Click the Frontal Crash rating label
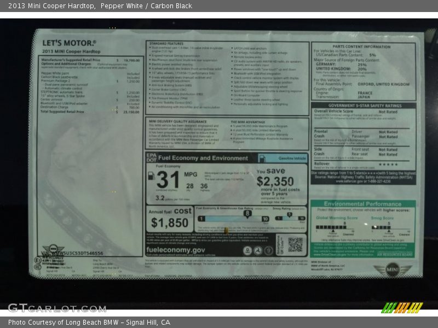The width and height of the screenshot is (438, 328). (x=321, y=133)
